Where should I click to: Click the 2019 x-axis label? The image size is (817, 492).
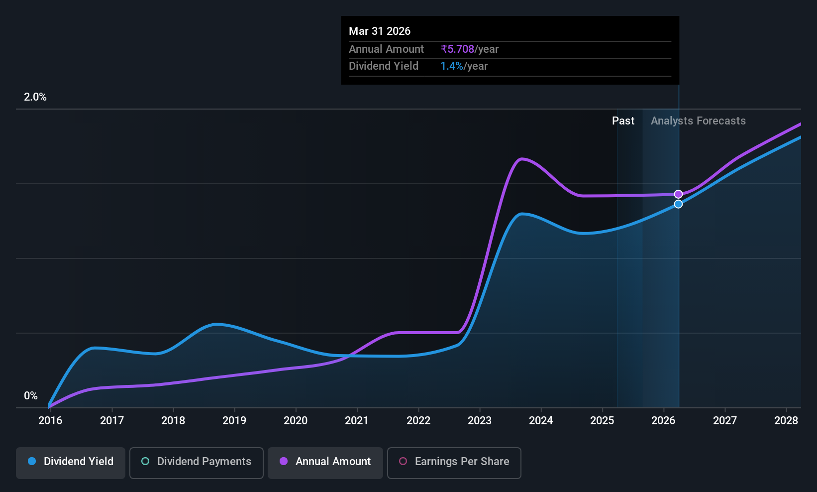tap(234, 421)
